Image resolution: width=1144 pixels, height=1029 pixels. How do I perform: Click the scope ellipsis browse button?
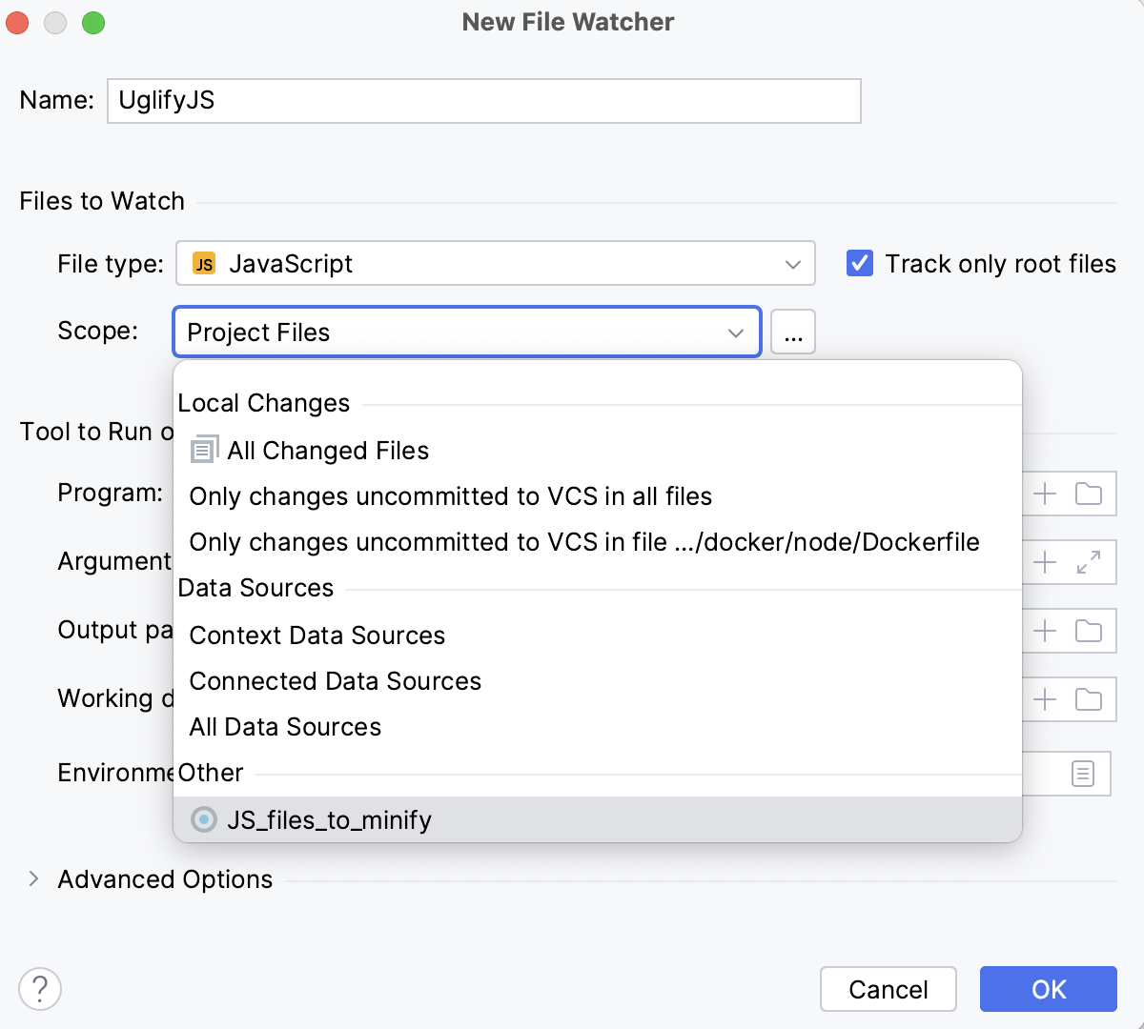(x=793, y=333)
